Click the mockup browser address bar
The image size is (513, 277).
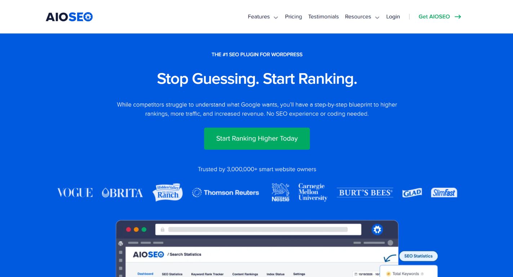pos(258,230)
